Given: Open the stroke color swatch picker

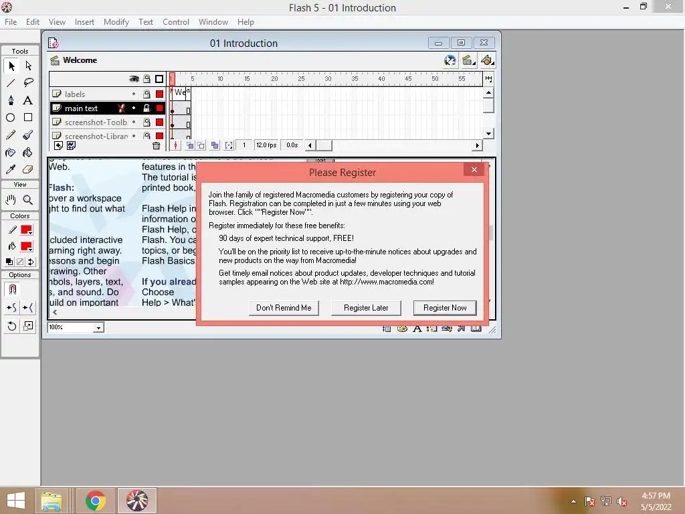Looking at the screenshot, I should (27, 230).
